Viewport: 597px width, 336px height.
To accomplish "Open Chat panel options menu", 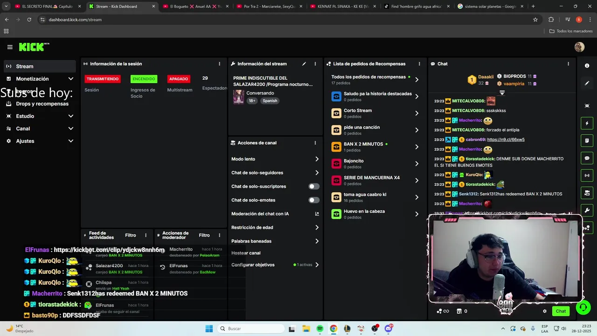I will pos(568,64).
